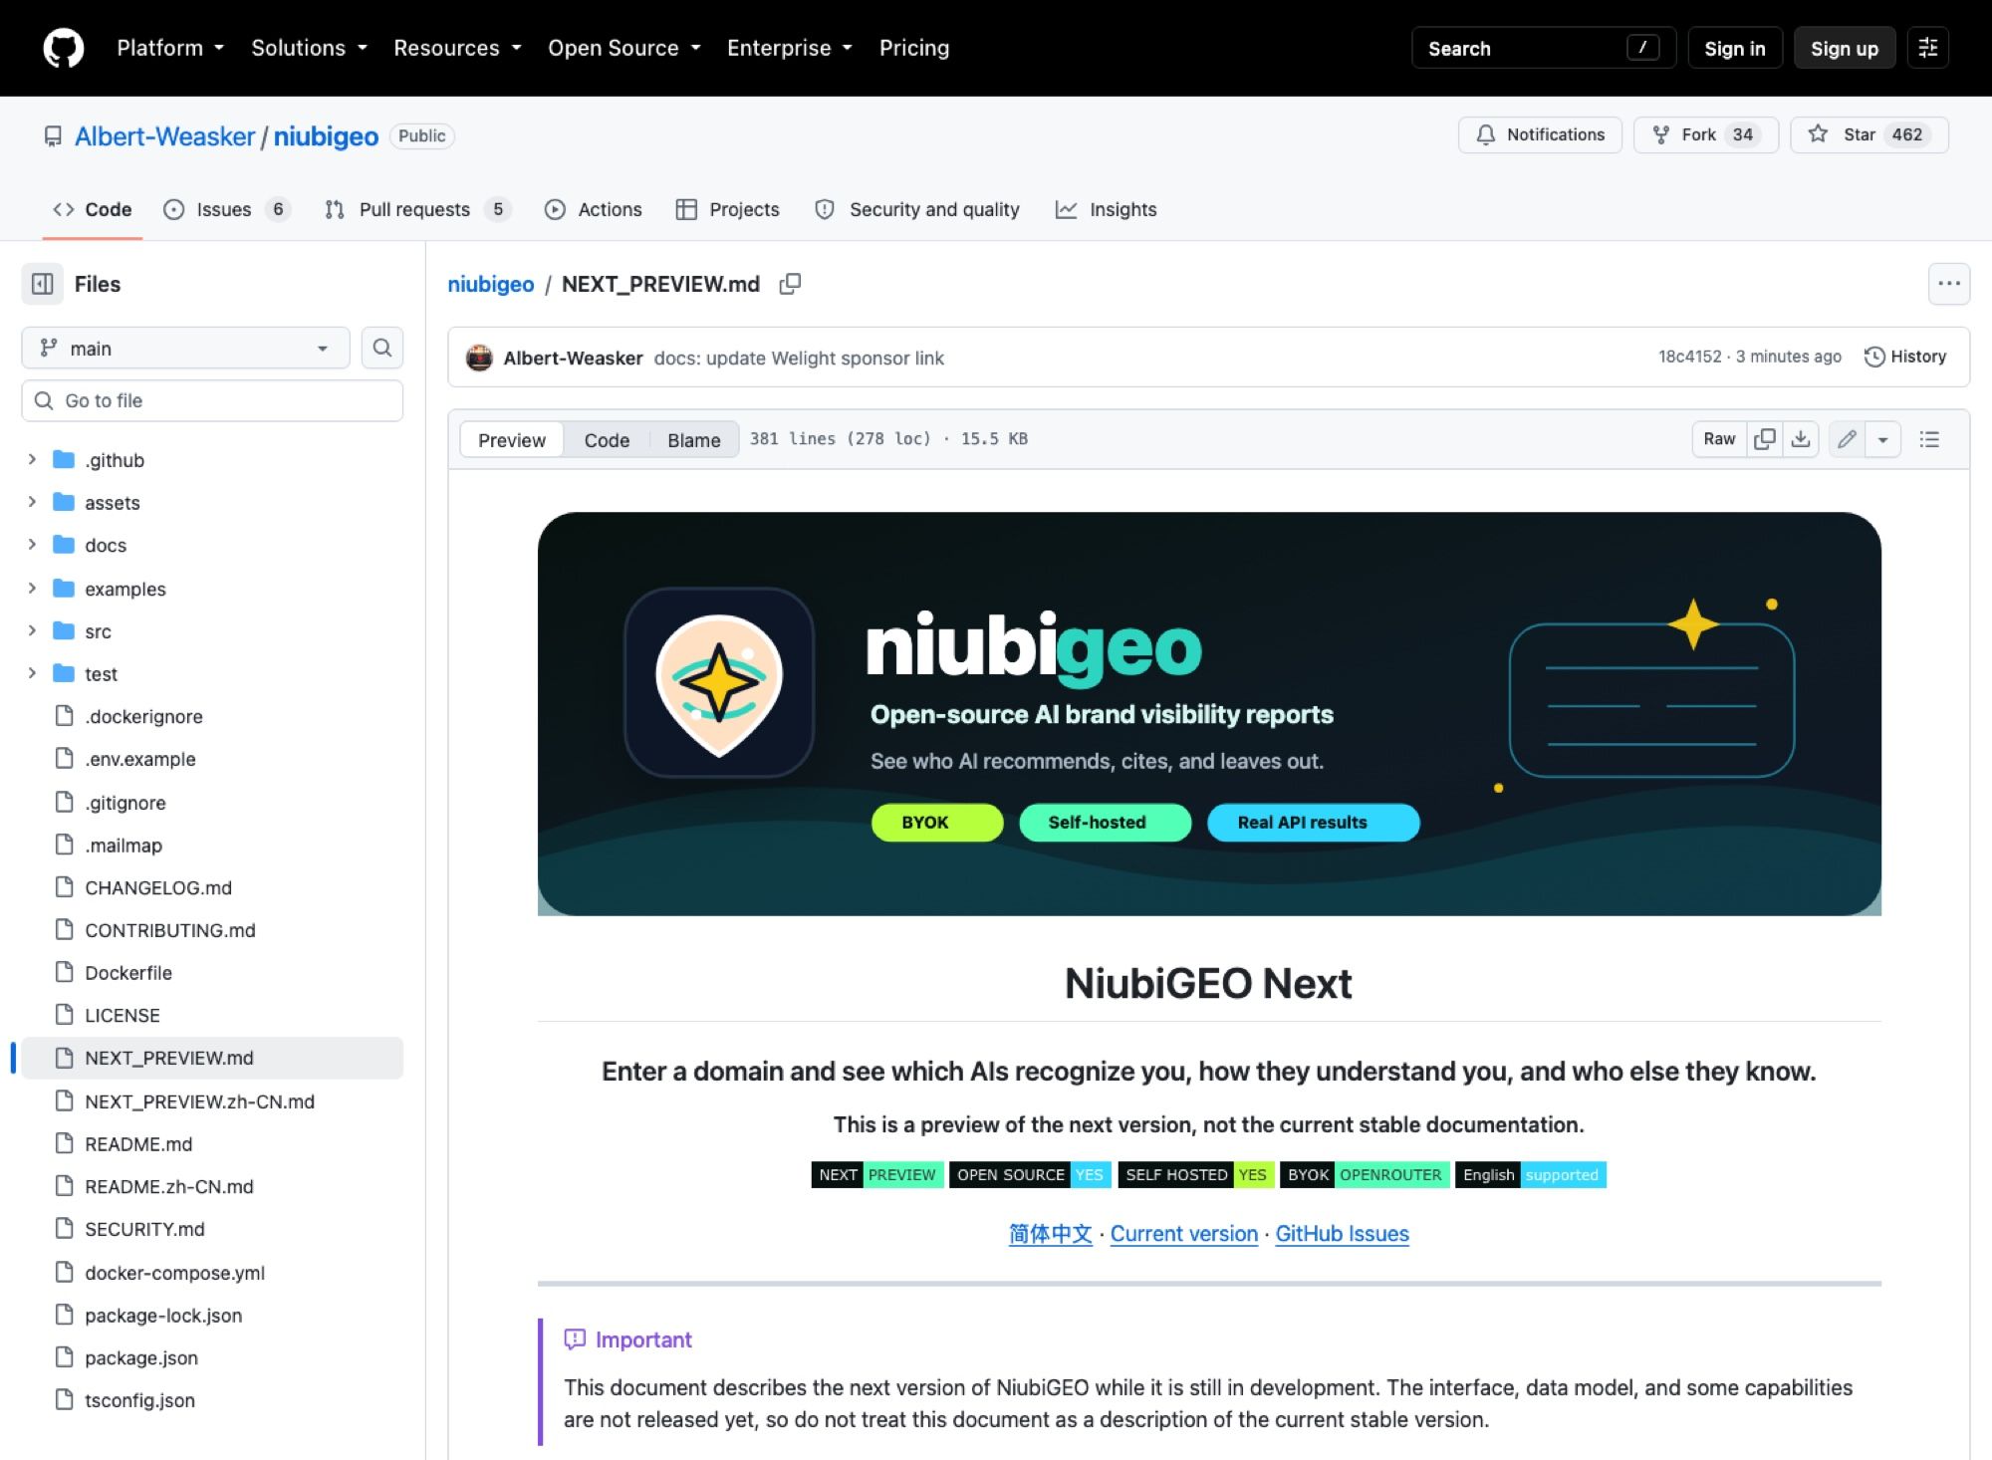
Task: Click the Sign up button
Action: pyautogui.click(x=1844, y=48)
